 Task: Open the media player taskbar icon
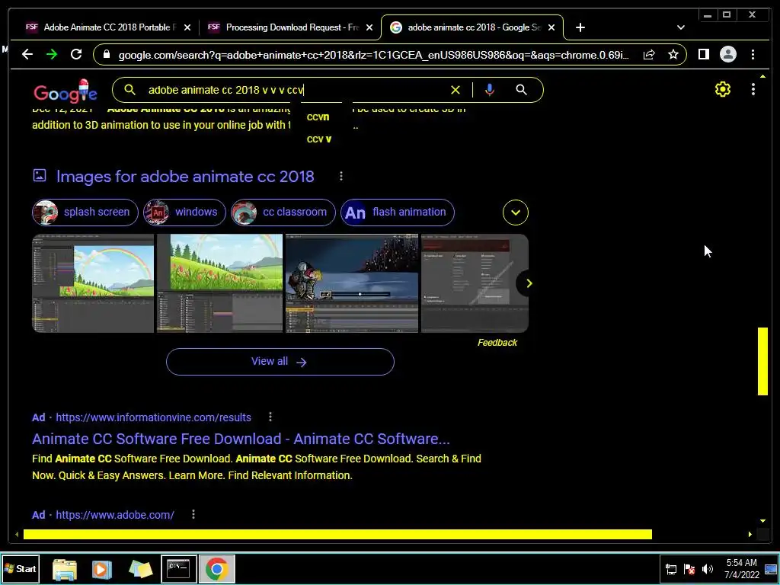(101, 569)
